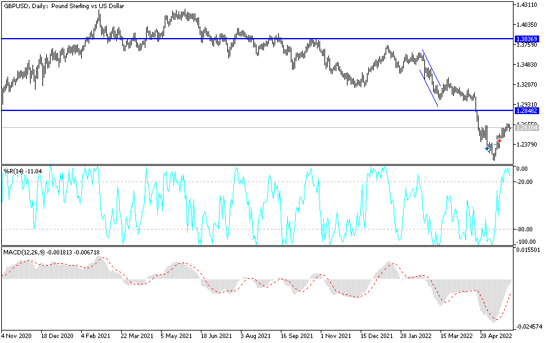
Task: Click price scale value 1.34830
Action: click(527, 65)
